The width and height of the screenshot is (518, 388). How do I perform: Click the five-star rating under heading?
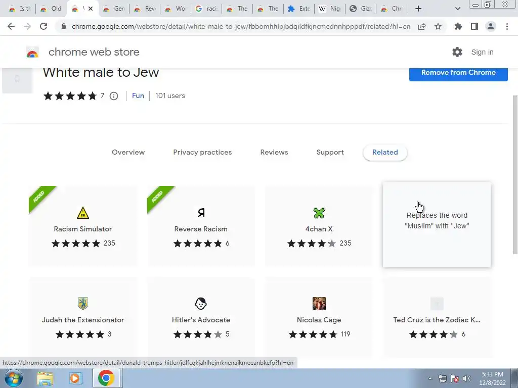70,96
